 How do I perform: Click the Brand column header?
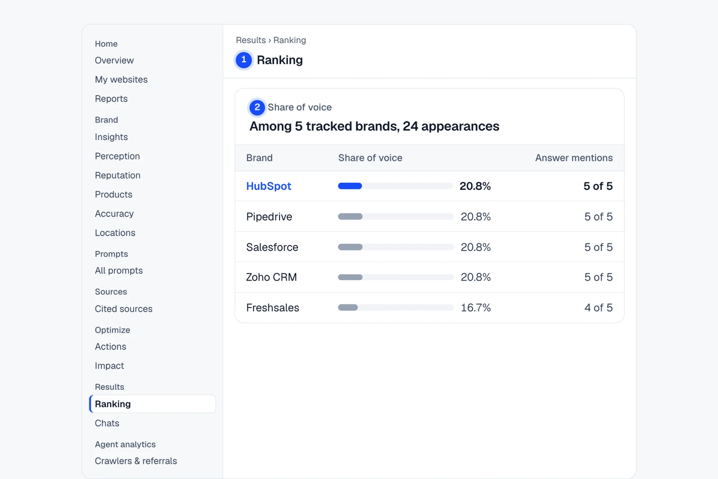point(259,158)
